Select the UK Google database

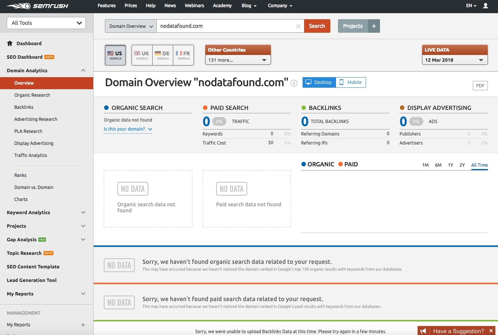[x=142, y=55]
